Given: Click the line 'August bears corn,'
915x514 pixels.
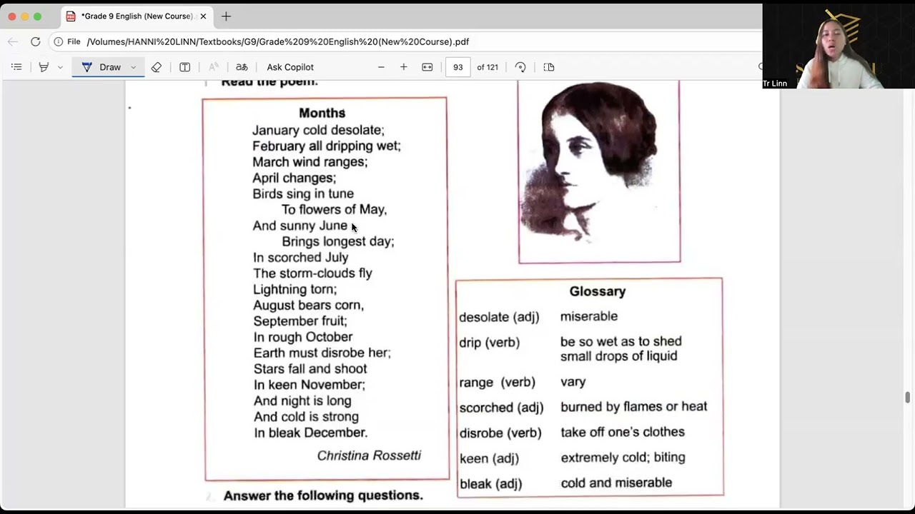Looking at the screenshot, I should (308, 305).
